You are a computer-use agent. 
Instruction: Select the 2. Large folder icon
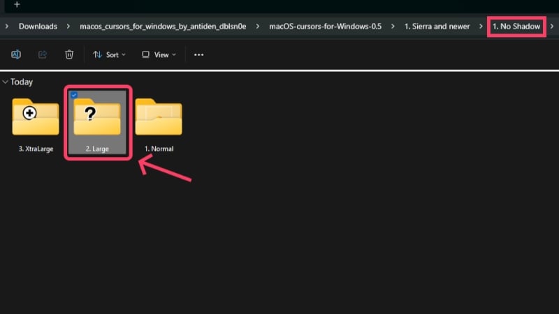[97, 117]
